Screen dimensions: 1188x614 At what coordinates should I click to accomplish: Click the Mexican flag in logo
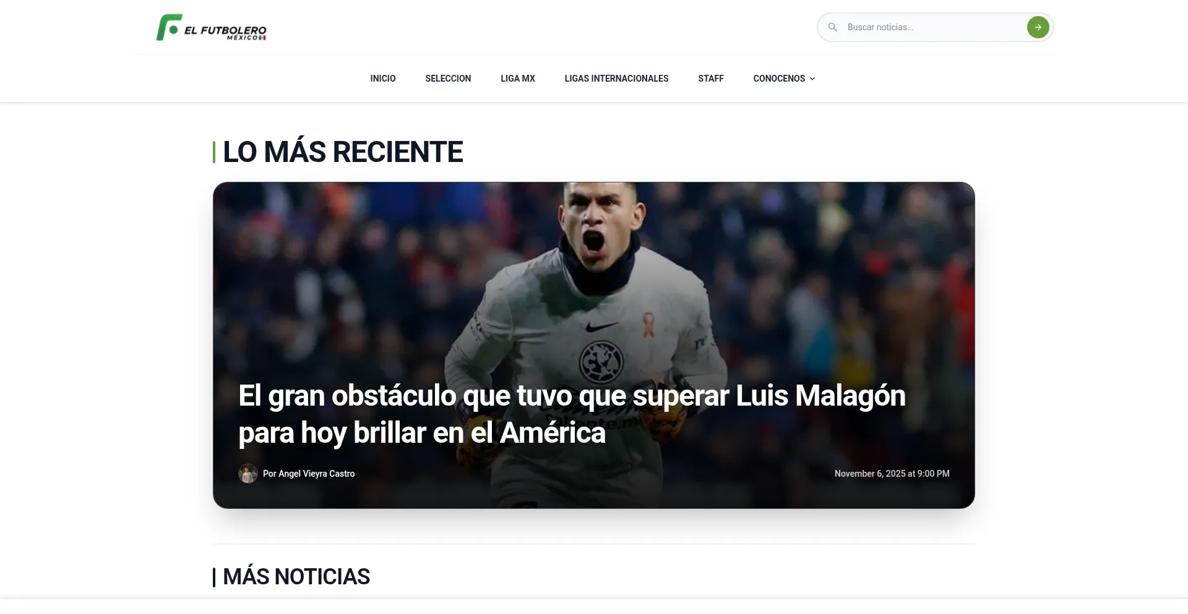click(263, 38)
